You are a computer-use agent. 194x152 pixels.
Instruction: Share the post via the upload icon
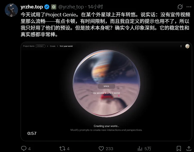pyautogui.click(x=189, y=148)
